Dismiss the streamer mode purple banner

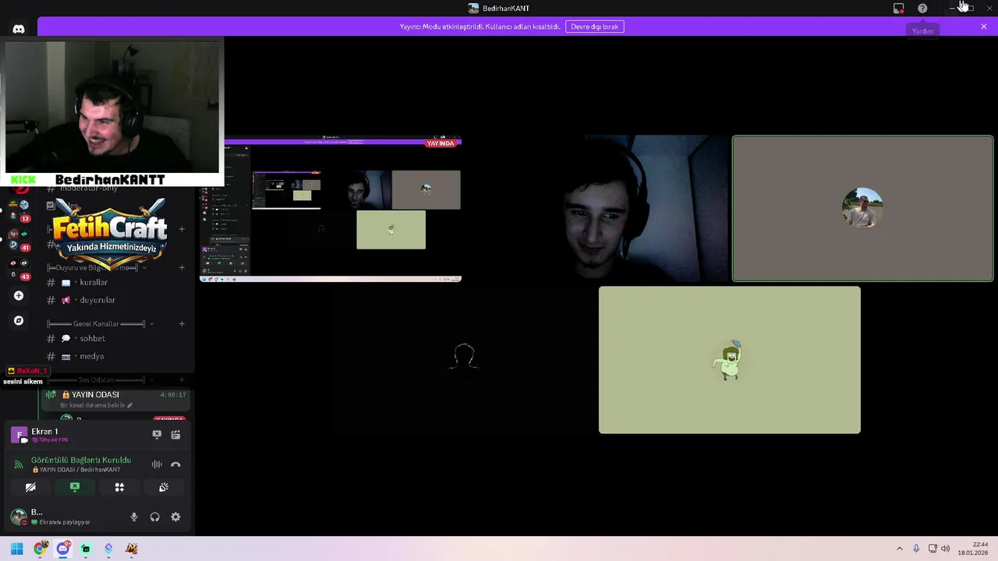coord(983,26)
